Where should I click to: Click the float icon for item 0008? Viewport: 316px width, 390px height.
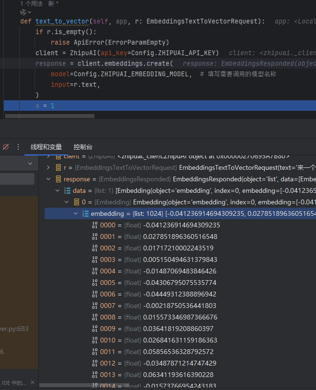(95, 317)
